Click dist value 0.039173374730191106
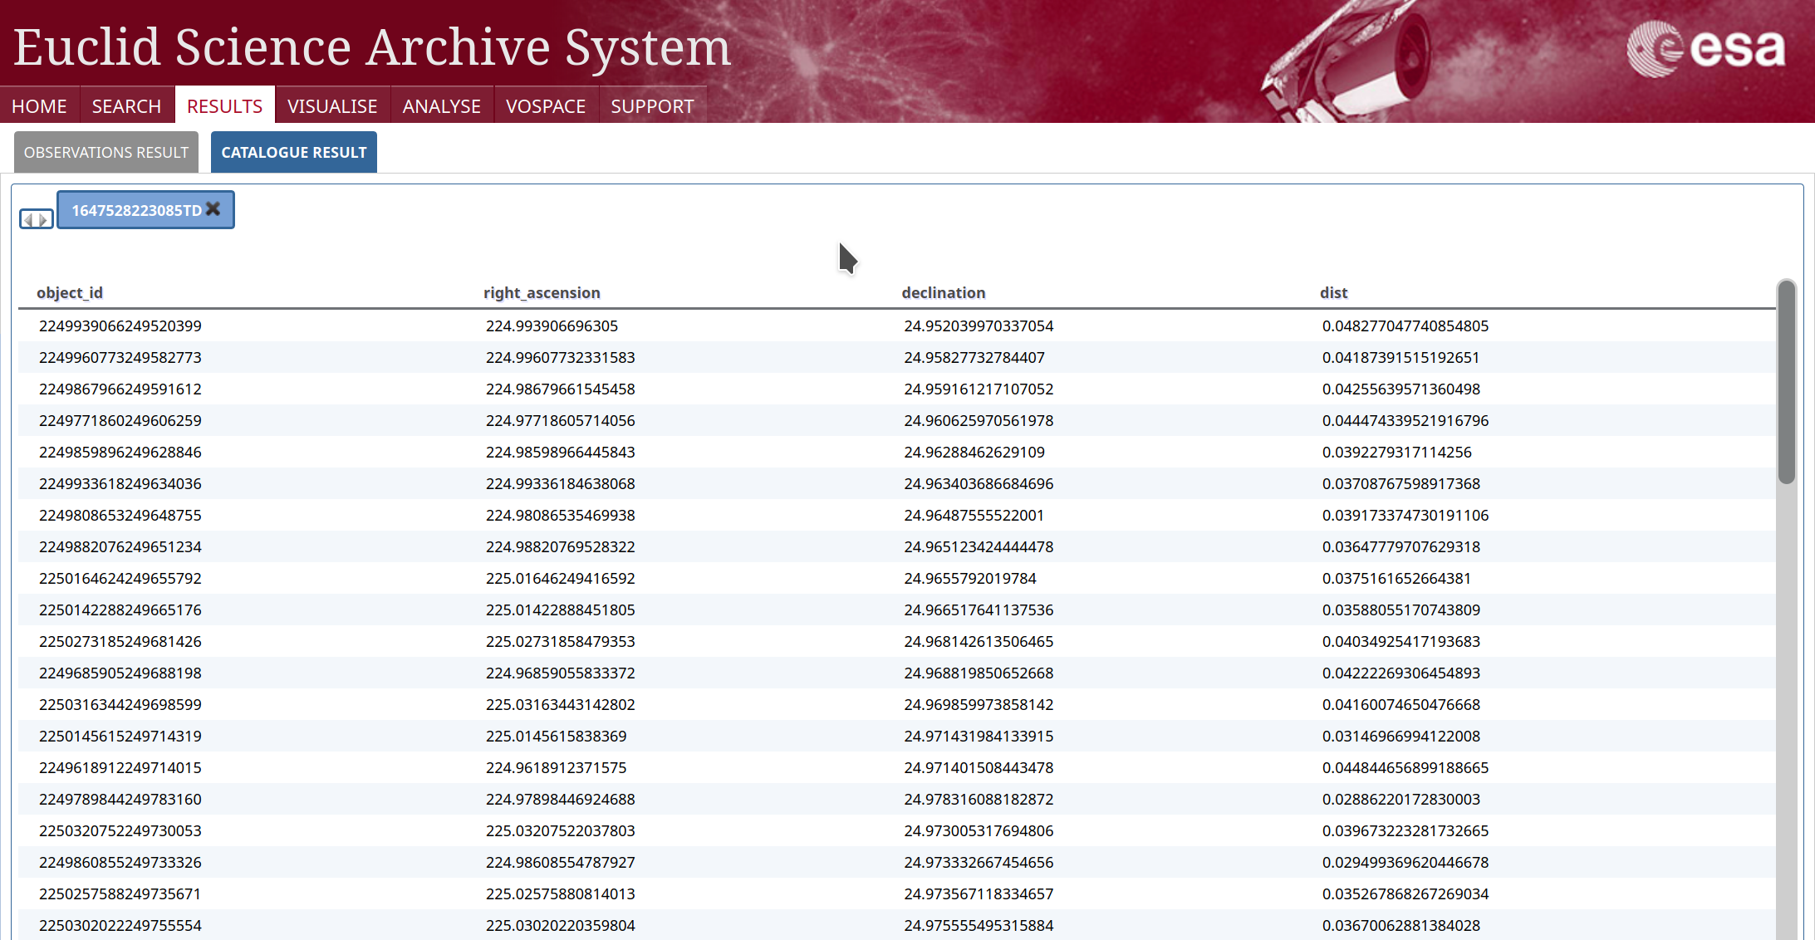Screen dimensions: 1815x940 pos(1405,515)
